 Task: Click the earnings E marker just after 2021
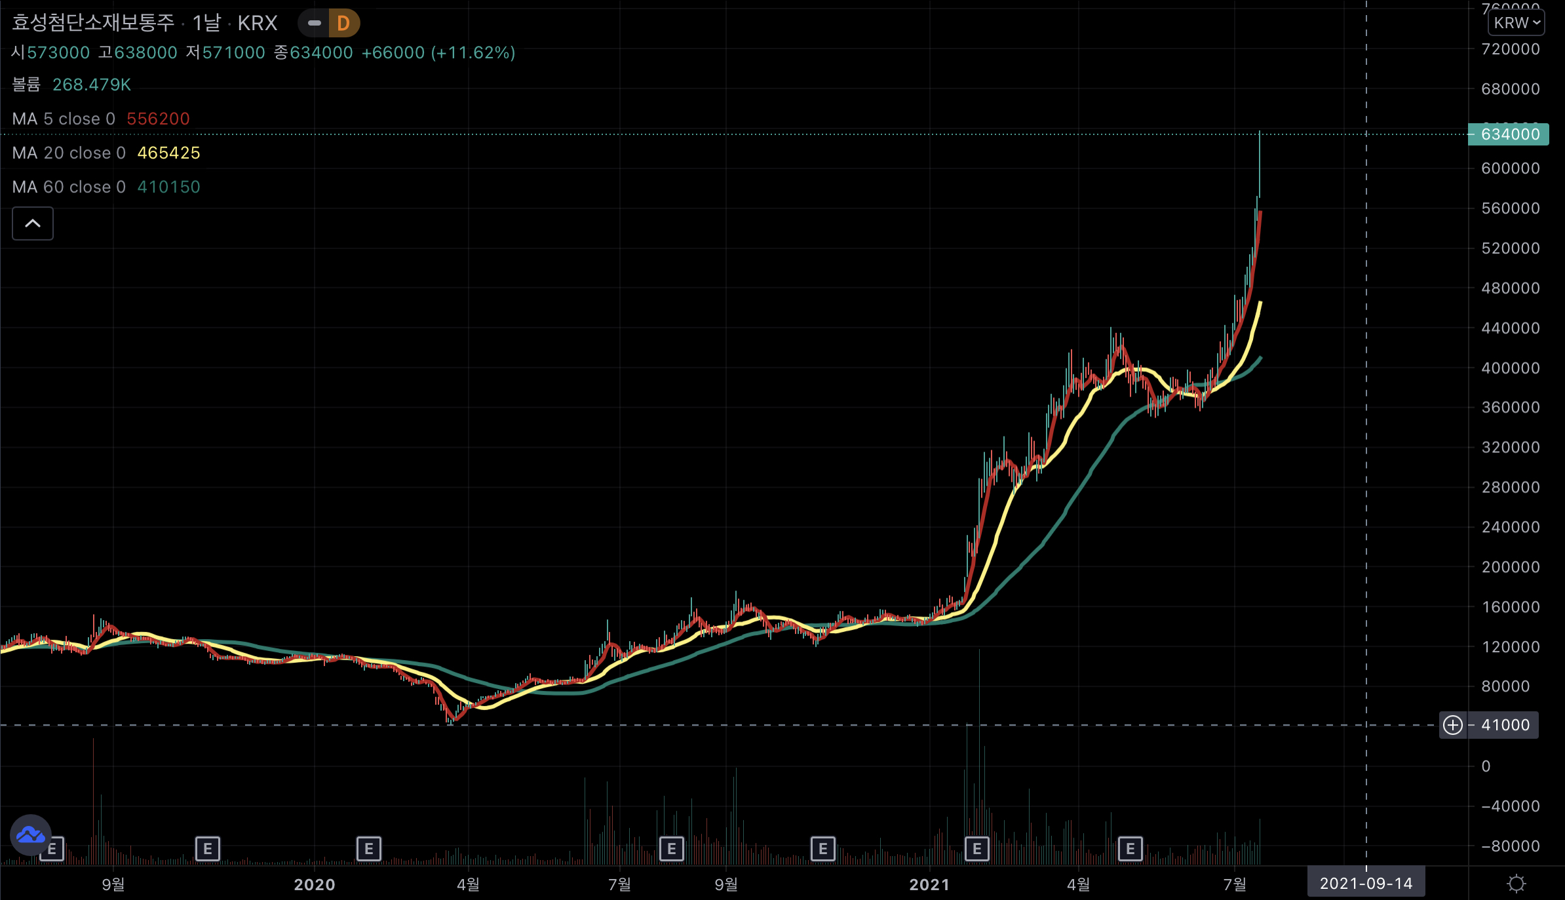(976, 849)
